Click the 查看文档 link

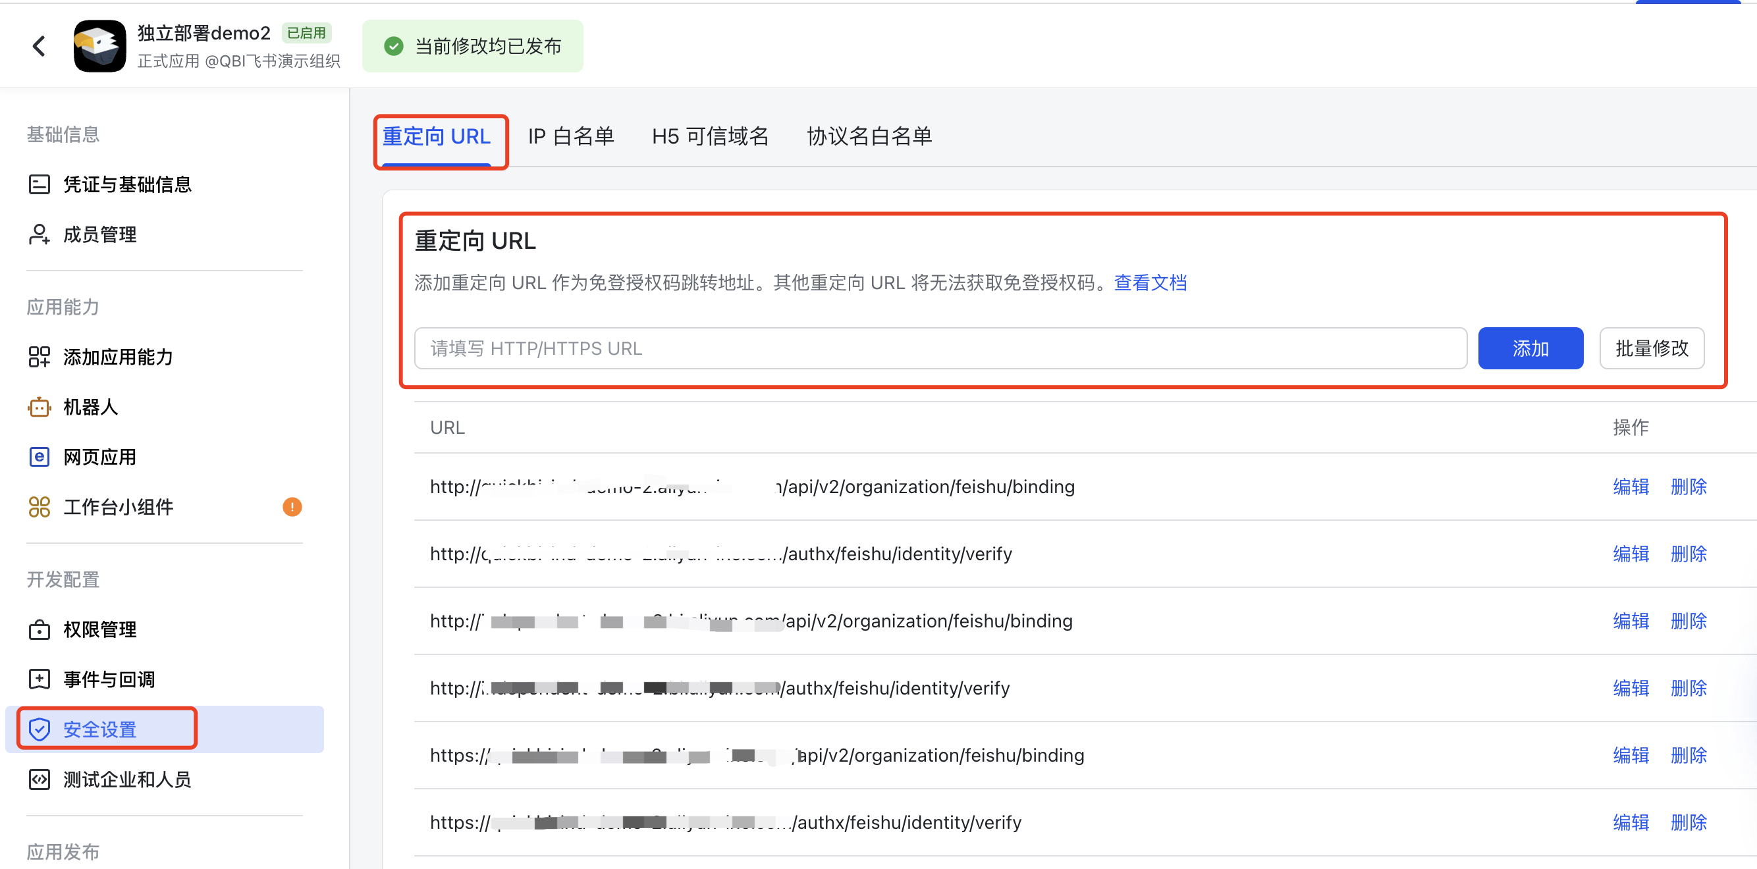click(1150, 282)
